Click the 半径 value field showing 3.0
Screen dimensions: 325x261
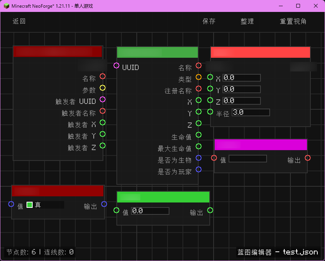coord(250,112)
